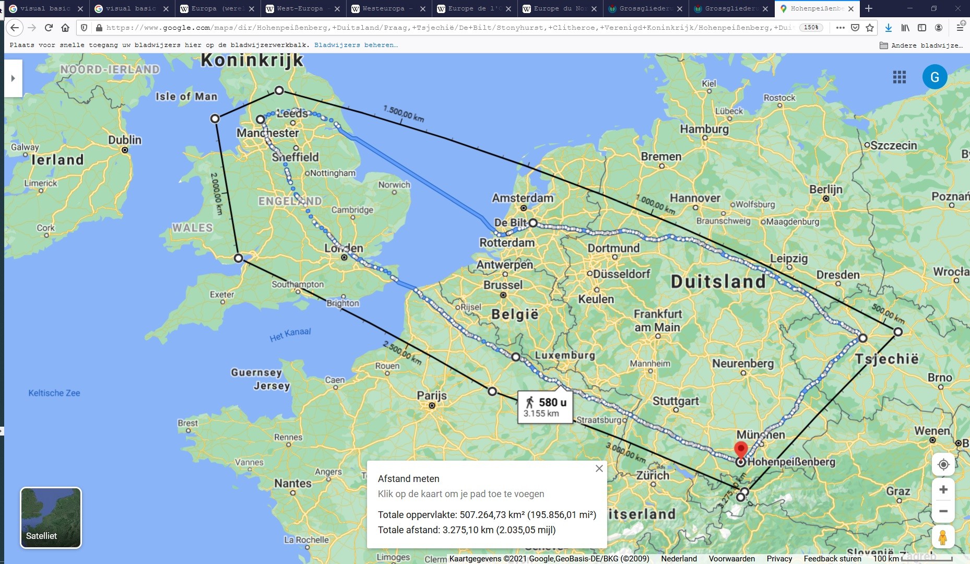Open the Firefox library icon
Viewport: 970px width, 564px height.
coord(905,28)
